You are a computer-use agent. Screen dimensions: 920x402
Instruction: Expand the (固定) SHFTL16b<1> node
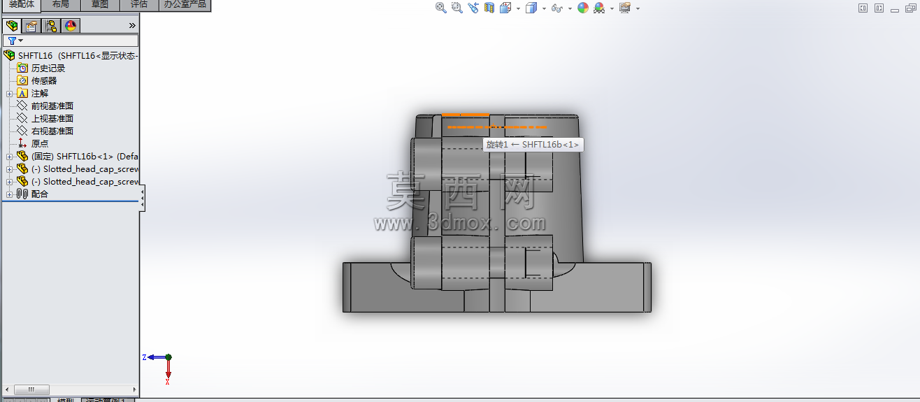(9, 157)
